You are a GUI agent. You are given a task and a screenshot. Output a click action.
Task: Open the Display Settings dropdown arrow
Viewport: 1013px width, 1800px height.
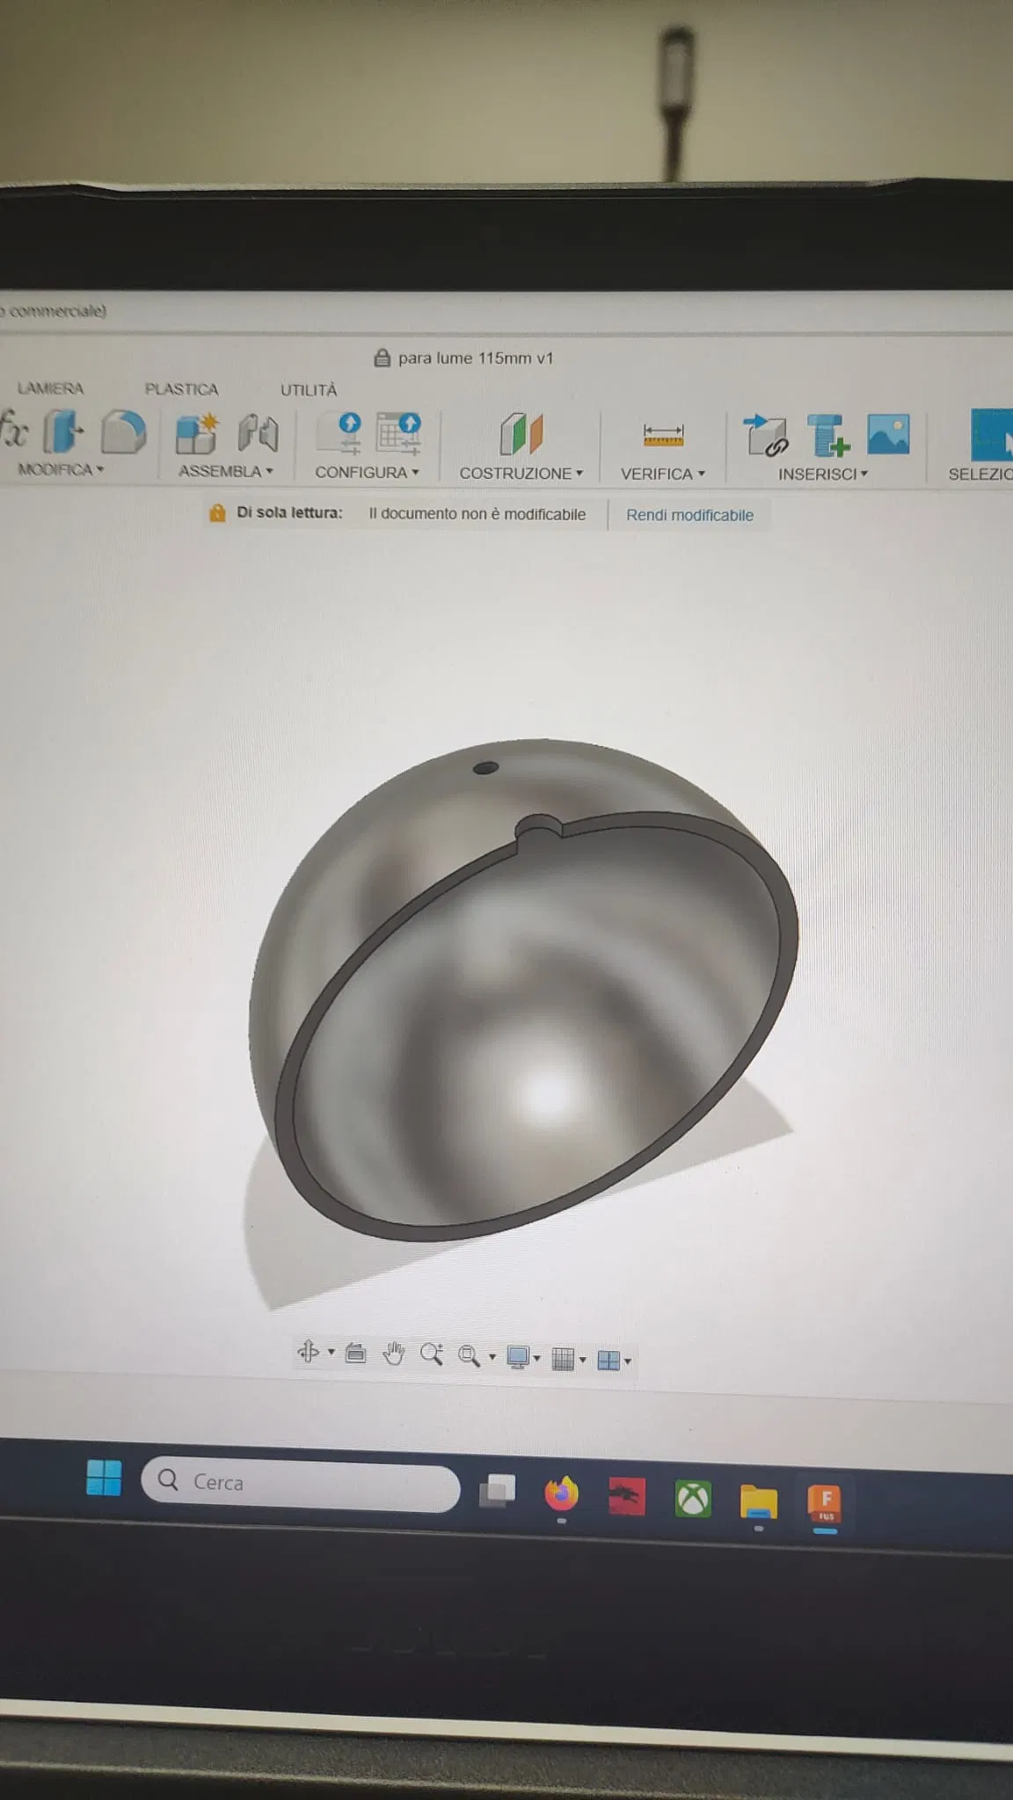pos(536,1359)
